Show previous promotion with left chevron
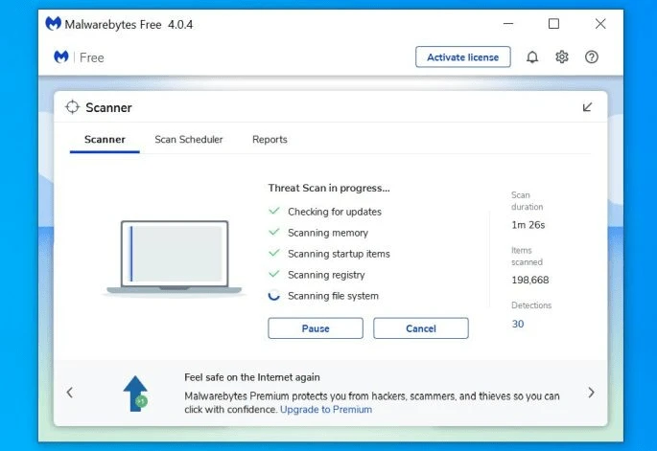 [70, 393]
